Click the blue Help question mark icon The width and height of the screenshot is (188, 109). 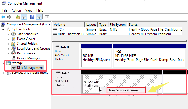point(32,17)
